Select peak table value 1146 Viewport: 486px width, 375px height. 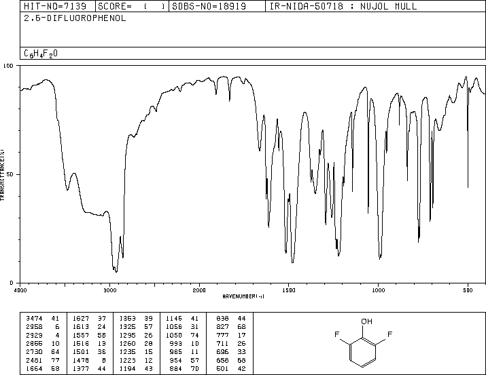(x=174, y=318)
